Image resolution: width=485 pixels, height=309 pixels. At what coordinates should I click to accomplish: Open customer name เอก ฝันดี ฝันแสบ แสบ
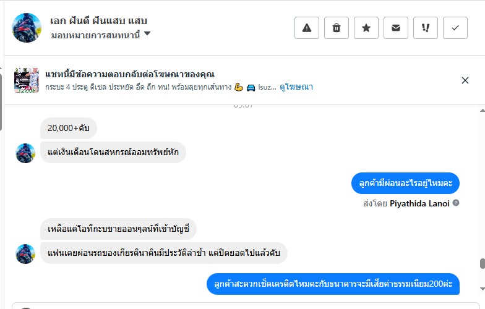pyautogui.click(x=99, y=21)
